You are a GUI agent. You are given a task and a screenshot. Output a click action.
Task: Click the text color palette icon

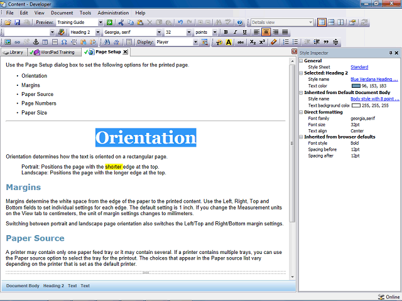(x=219, y=42)
